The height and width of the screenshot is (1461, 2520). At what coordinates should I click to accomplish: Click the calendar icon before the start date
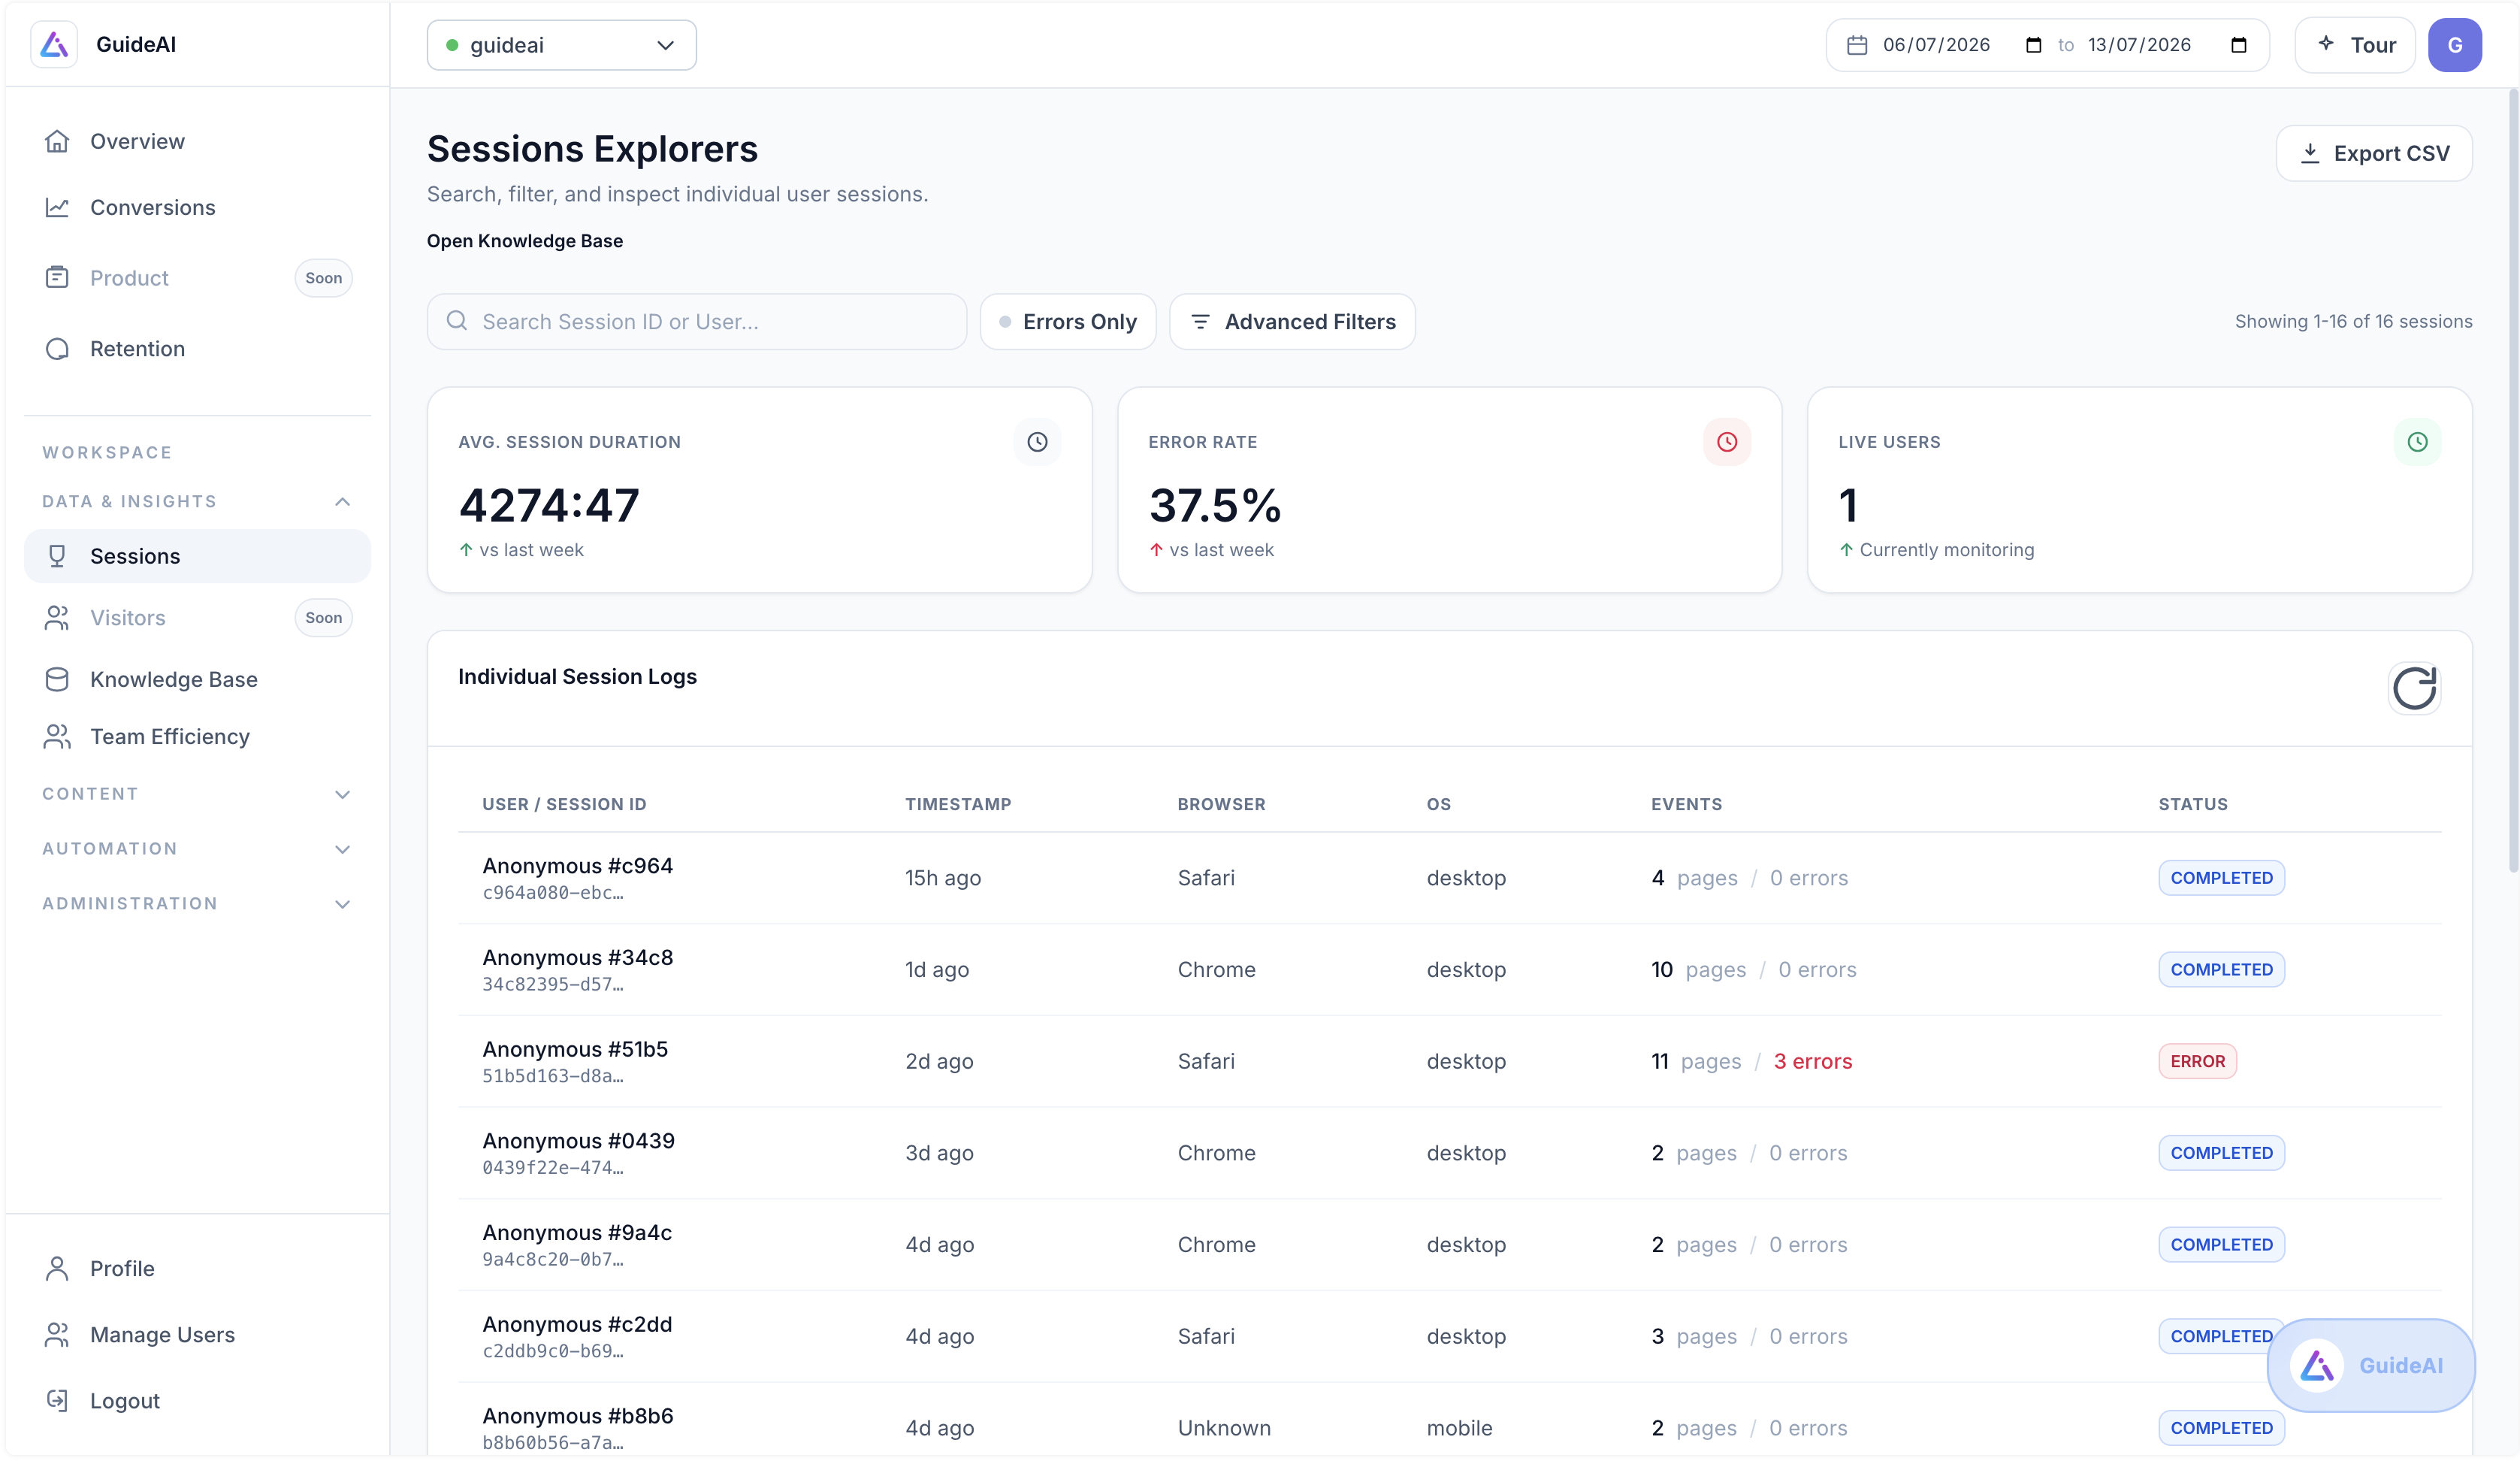pos(1857,45)
